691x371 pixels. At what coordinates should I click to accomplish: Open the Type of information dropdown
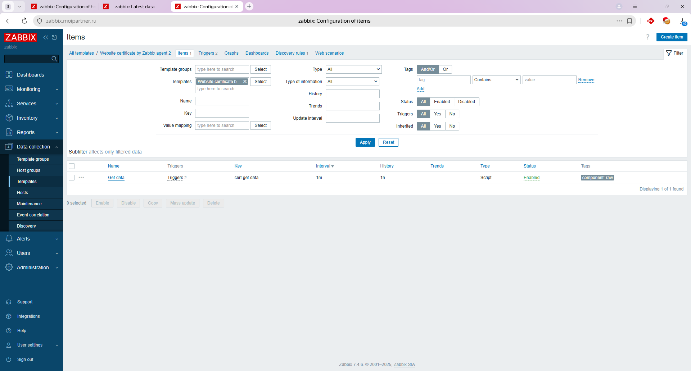coord(352,82)
